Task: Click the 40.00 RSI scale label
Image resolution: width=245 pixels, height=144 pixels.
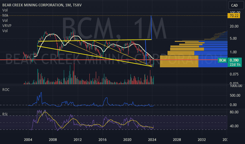Action: pyautogui.click(x=234, y=126)
